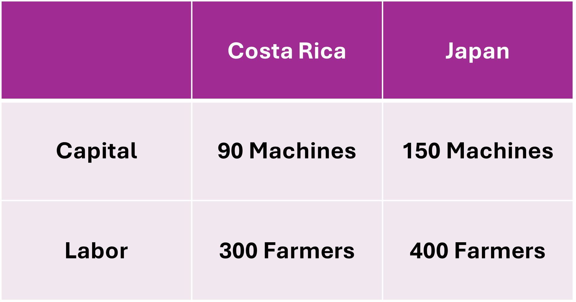The width and height of the screenshot is (576, 302).
Task: Click the number 90 in Costa Rica's capital
Action: pos(230,151)
